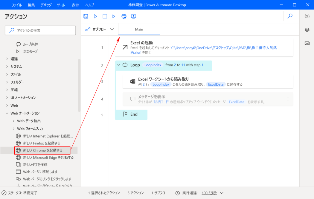Click the メッセージを表示 speech bubble icon
The width and height of the screenshot is (314, 199).
[x=133, y=99]
